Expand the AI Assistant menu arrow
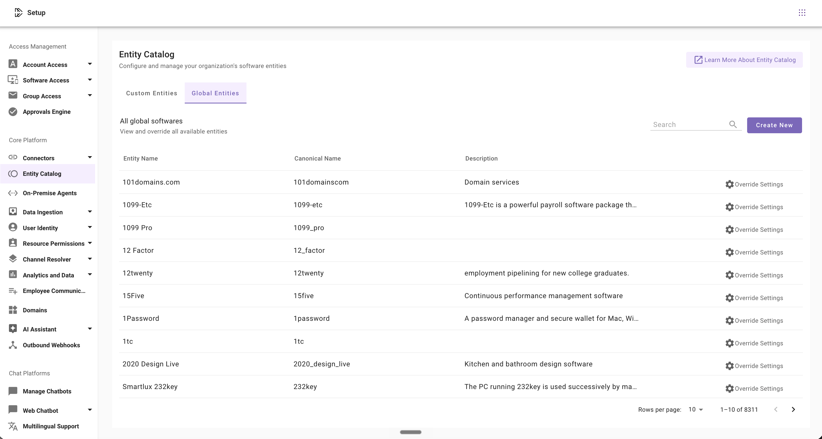The width and height of the screenshot is (822, 439). pos(90,329)
